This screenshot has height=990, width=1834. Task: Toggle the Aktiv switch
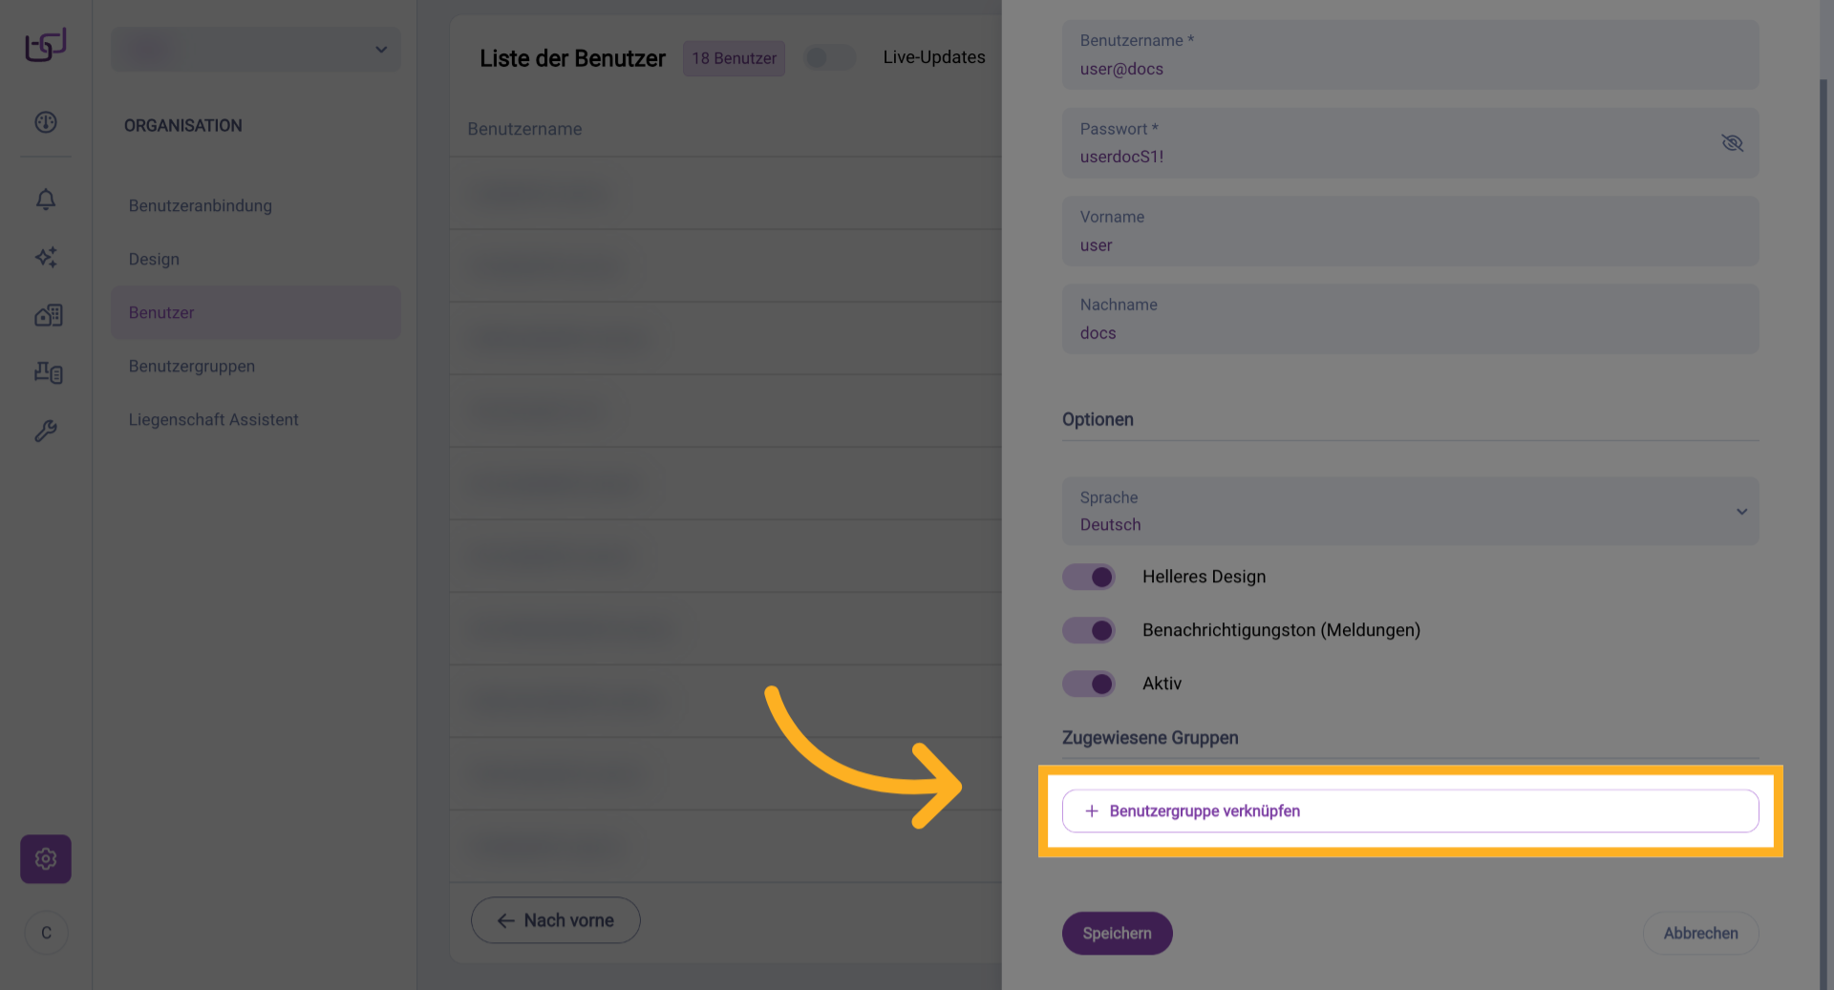coord(1089,684)
